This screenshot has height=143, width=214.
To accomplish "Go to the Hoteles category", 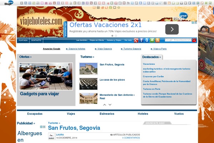I will tap(143, 114).
